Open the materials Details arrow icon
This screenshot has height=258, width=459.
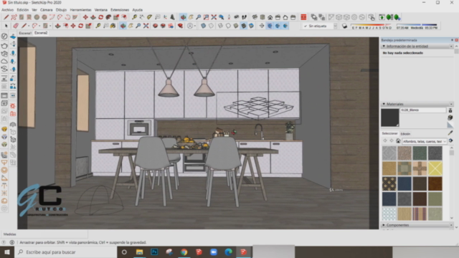click(451, 140)
